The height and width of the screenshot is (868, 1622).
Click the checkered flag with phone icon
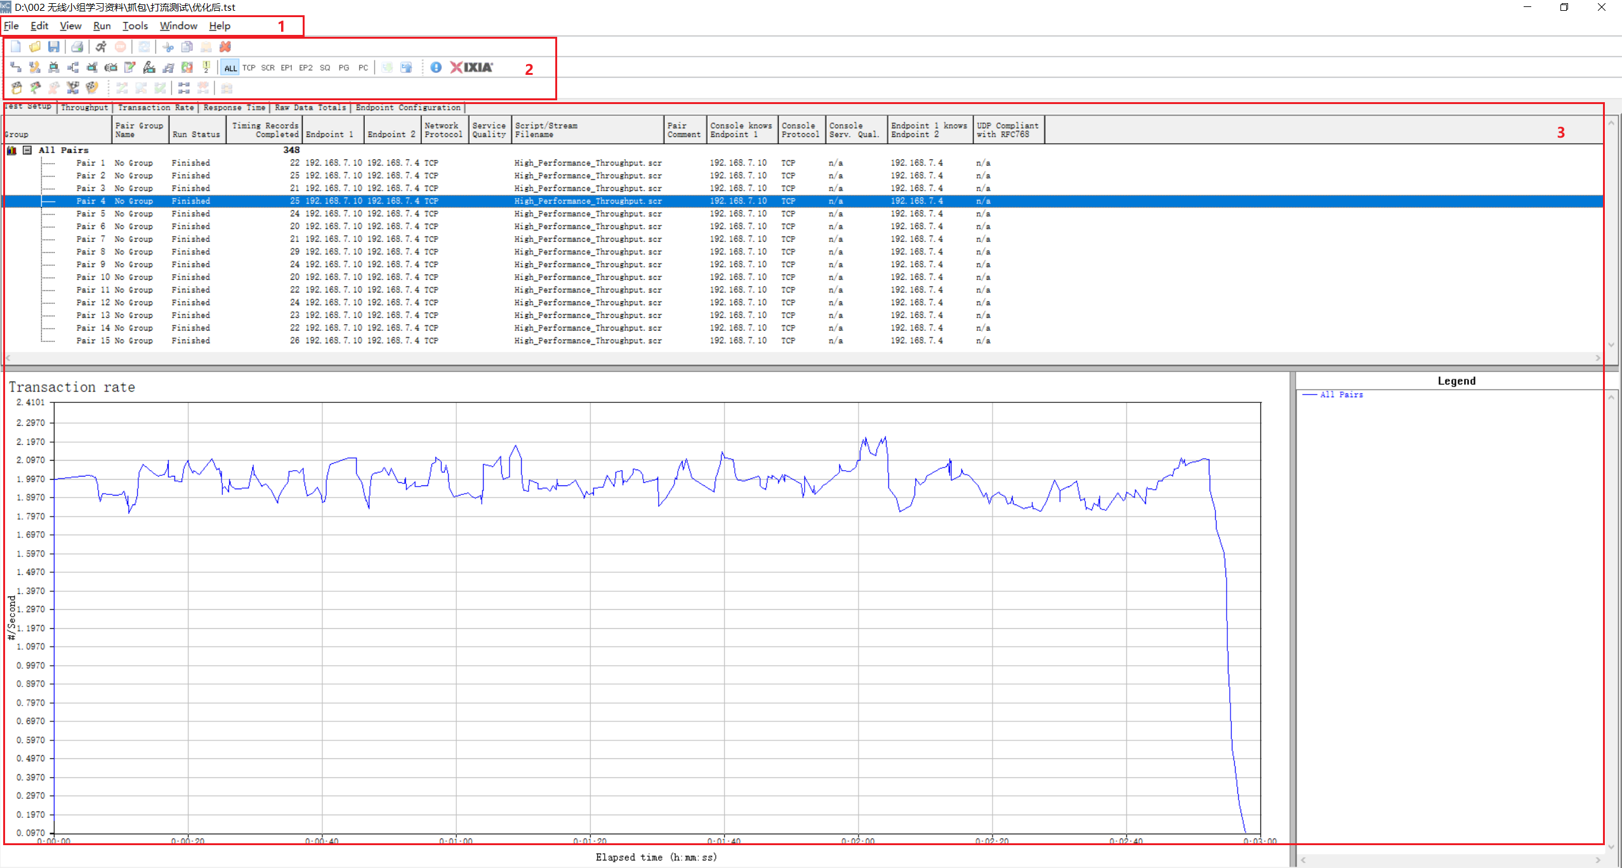[x=92, y=88]
